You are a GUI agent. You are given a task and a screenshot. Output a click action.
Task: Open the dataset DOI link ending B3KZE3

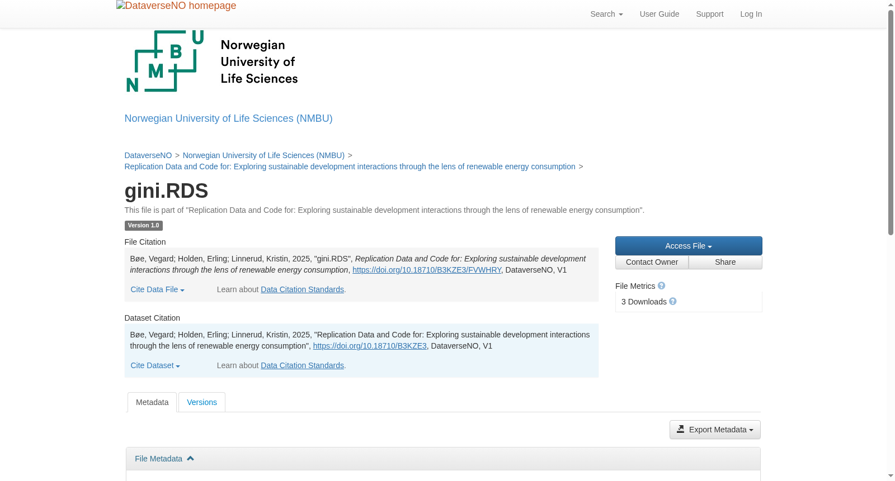(370, 346)
